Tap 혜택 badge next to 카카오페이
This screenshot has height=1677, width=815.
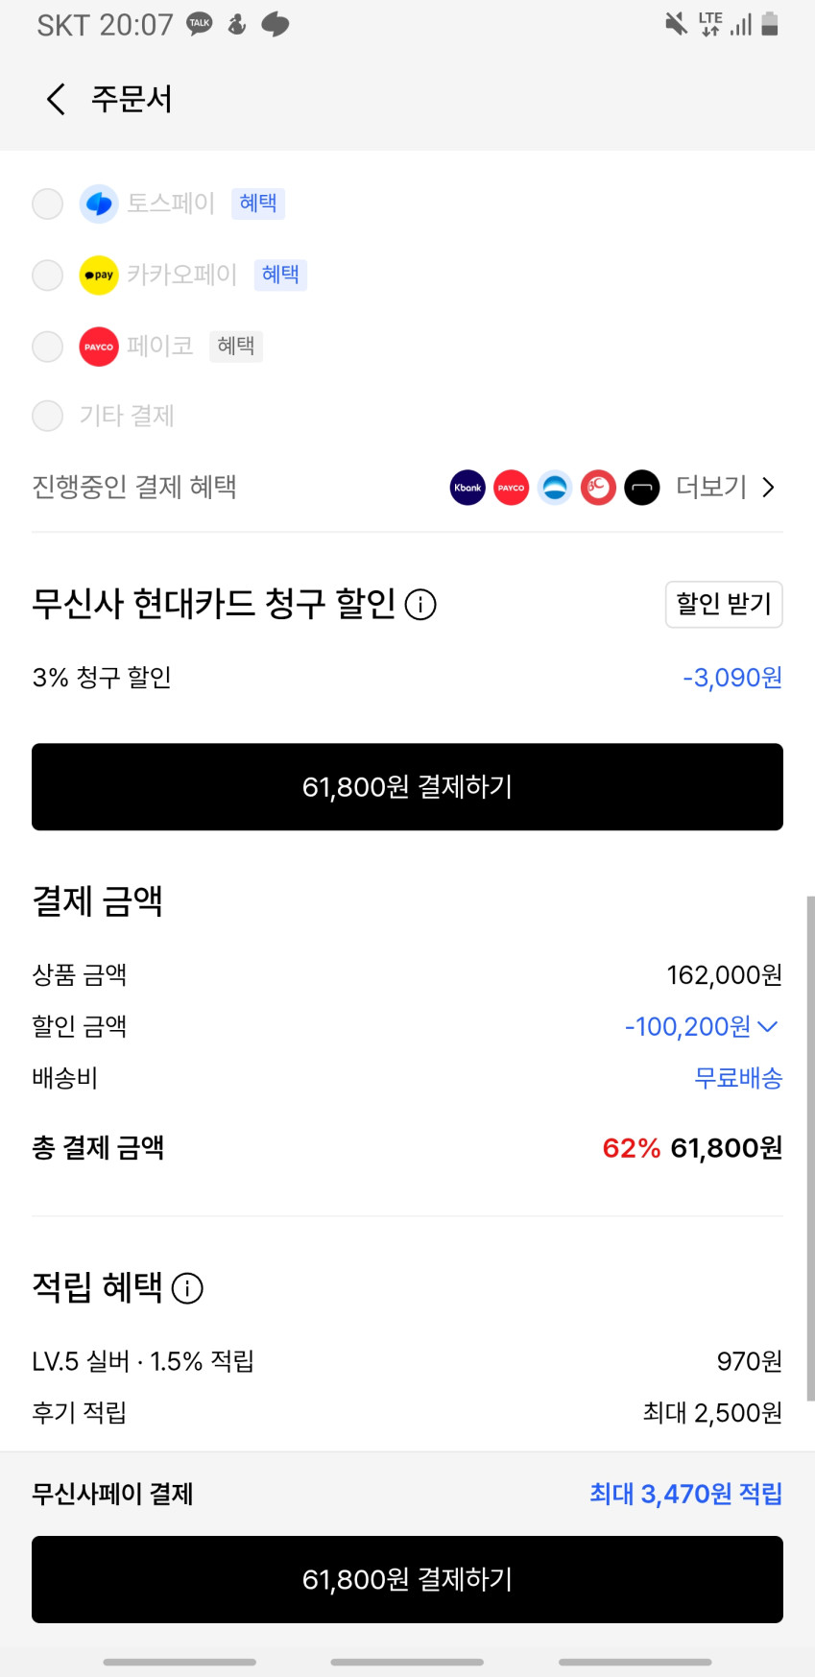pos(280,276)
